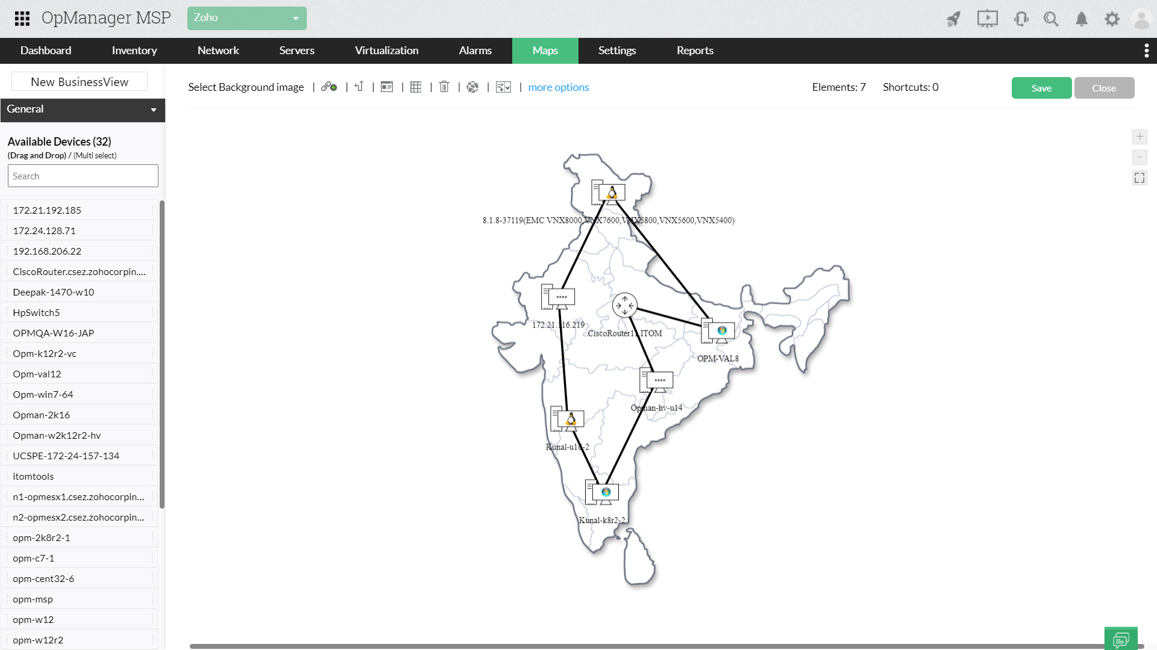This screenshot has width=1157, height=650.
Task: Toggle fullscreen view of the map
Action: pos(1140,178)
